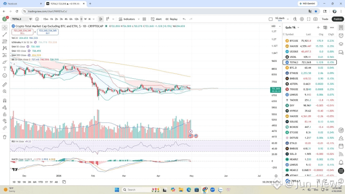Open the Windows Start menu
This screenshot has width=345, height=194.
point(117,189)
